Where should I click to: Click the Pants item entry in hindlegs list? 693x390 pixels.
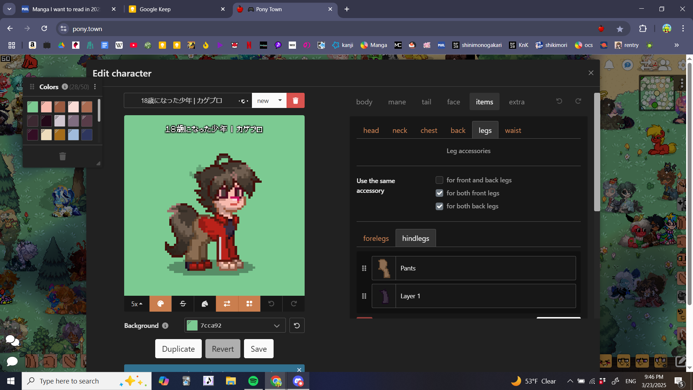(x=473, y=268)
